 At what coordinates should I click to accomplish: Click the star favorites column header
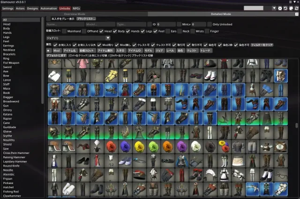pos(49,50)
